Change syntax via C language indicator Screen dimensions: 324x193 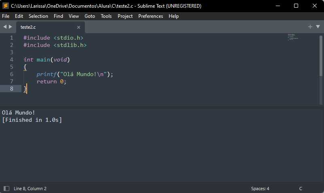[301, 189]
